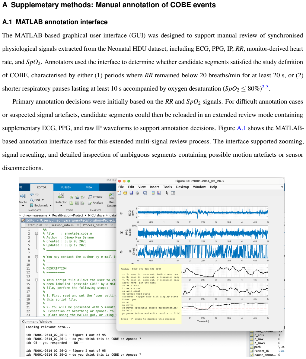Click the blue Back arrow in Navigate group

[32, 194]
